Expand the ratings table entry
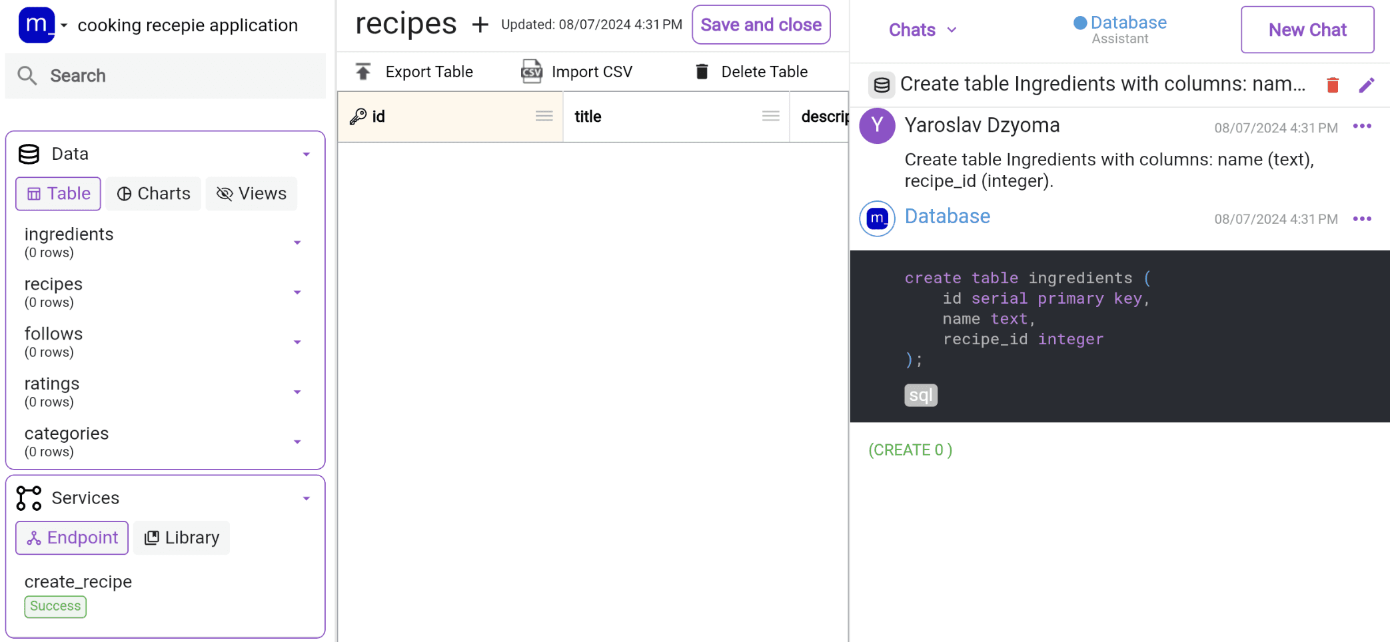 click(298, 392)
